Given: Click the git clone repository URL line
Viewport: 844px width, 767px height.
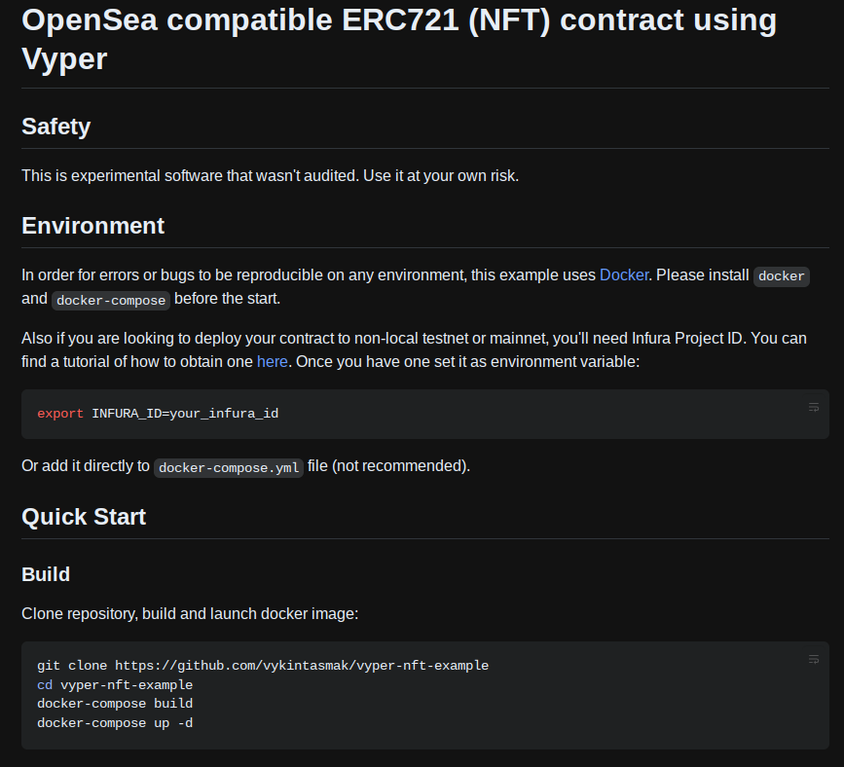Looking at the screenshot, I should 263,666.
